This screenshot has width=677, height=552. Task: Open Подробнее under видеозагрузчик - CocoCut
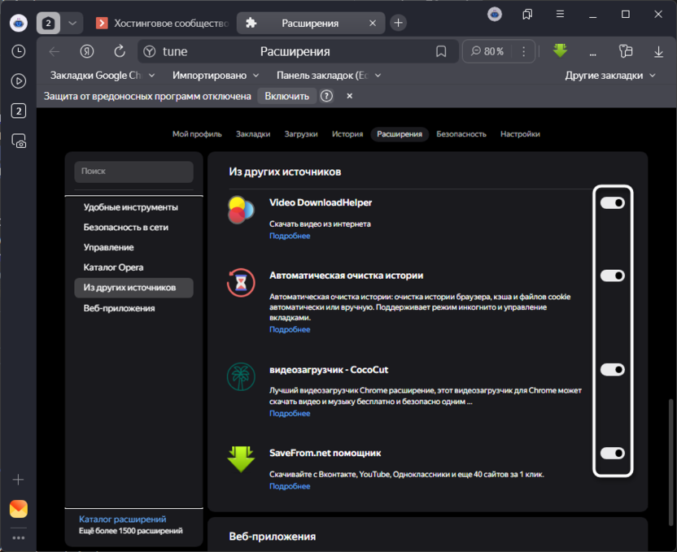[290, 414]
